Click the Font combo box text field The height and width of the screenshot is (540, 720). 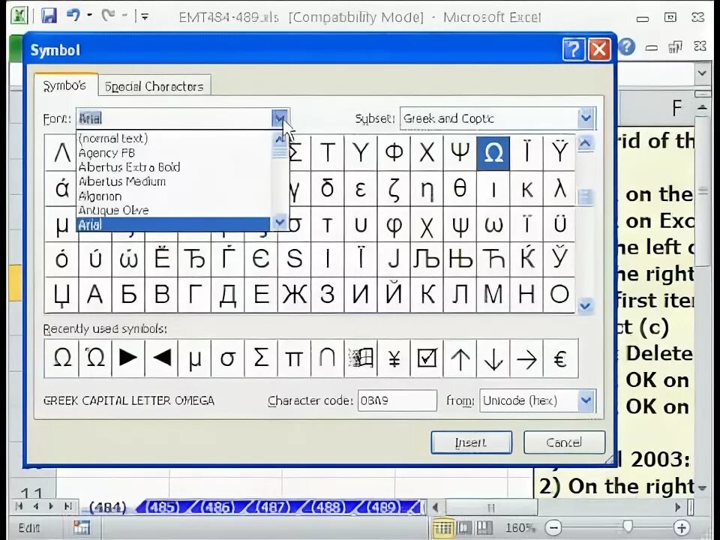pos(173,118)
